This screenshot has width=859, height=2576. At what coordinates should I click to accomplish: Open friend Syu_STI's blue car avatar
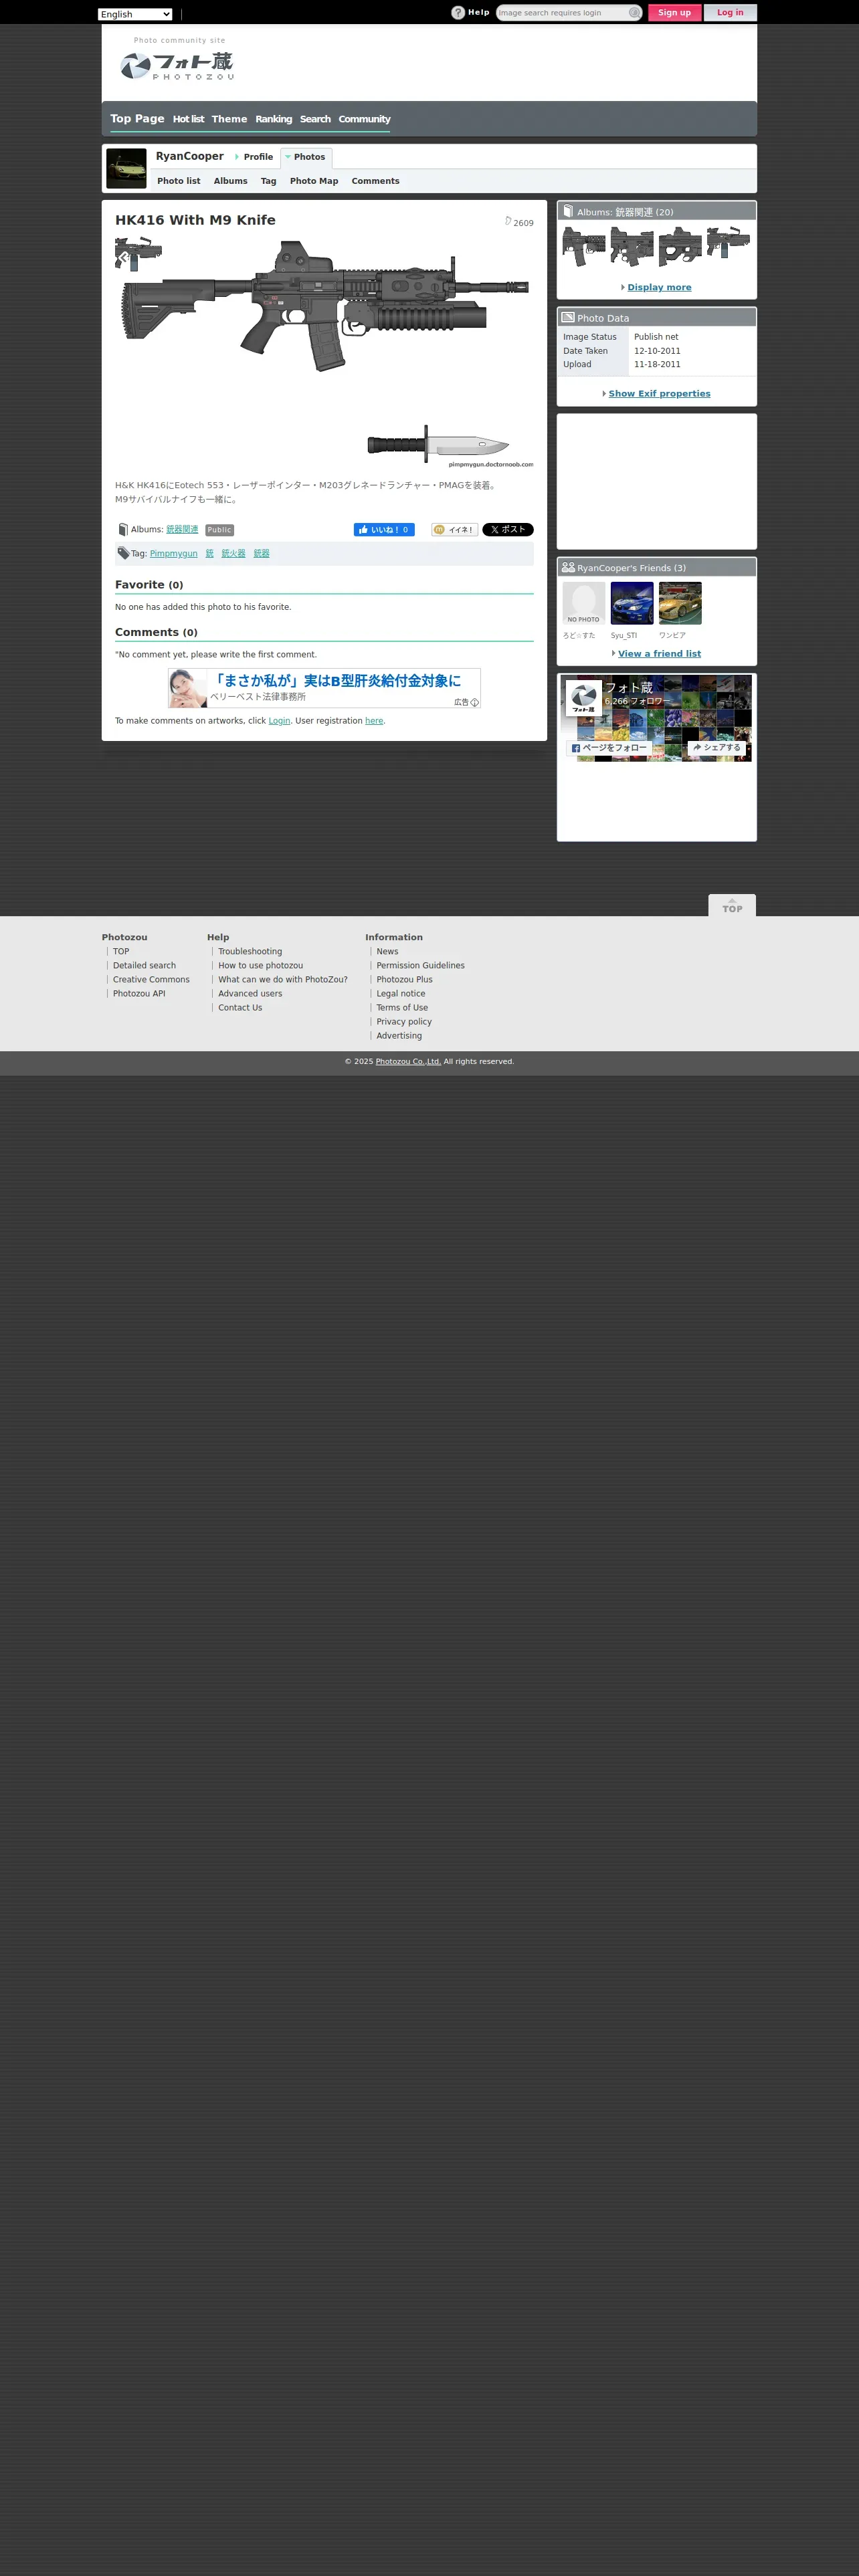coord(632,603)
